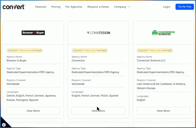Image resolution: width=196 pixels, height=128 pixels.
Task: Click Premium Partner badge on Browser to Buyer
Action: (25, 51)
